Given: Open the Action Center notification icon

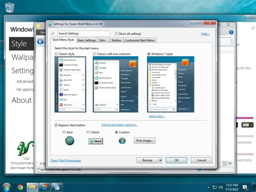Looking at the screenshot, I should click(245, 187).
